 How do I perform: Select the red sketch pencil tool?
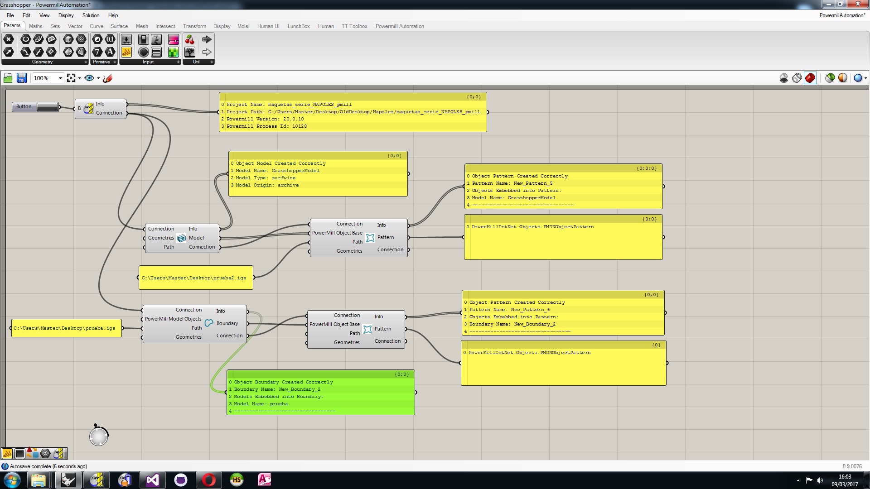107,78
